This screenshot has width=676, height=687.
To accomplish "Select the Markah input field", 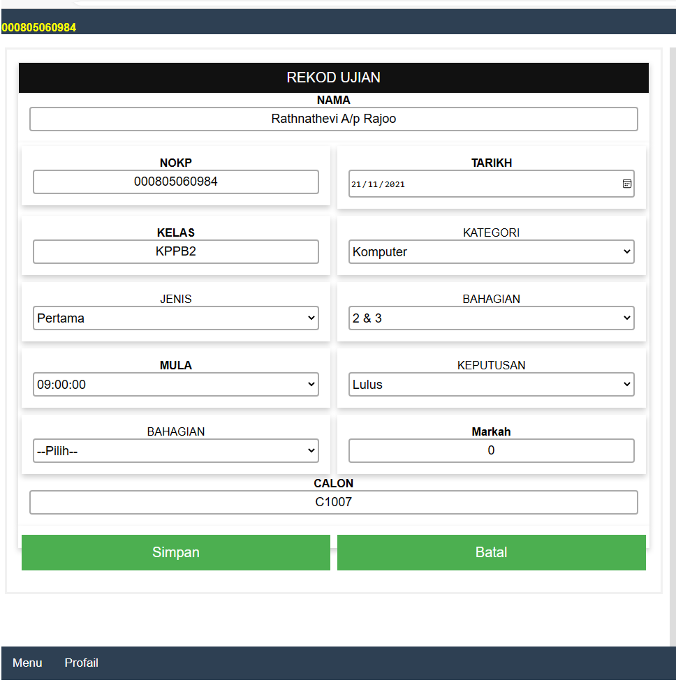I will pyautogui.click(x=491, y=450).
